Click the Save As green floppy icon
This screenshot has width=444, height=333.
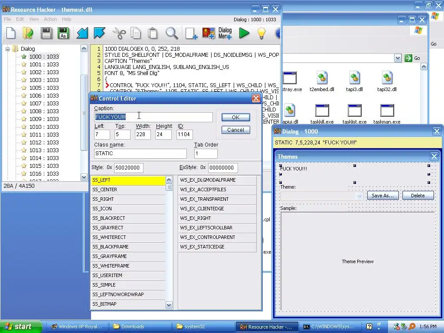click(x=63, y=33)
